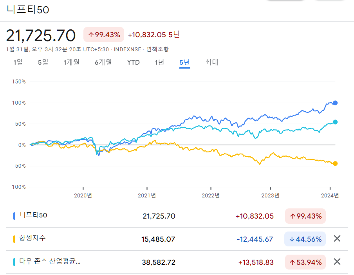354x275 pixels.
Task: Click the 15,485.07 value
Action: tap(158, 239)
